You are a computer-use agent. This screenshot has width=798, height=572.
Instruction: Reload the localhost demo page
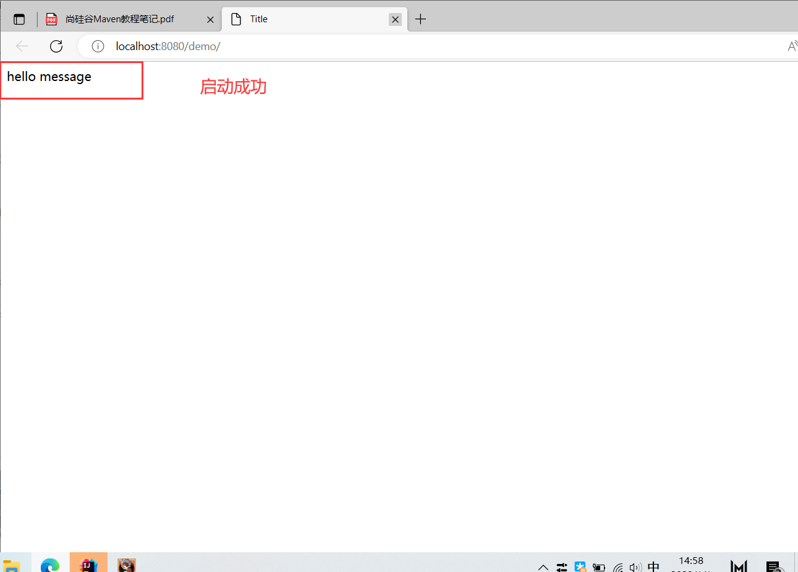pos(56,46)
